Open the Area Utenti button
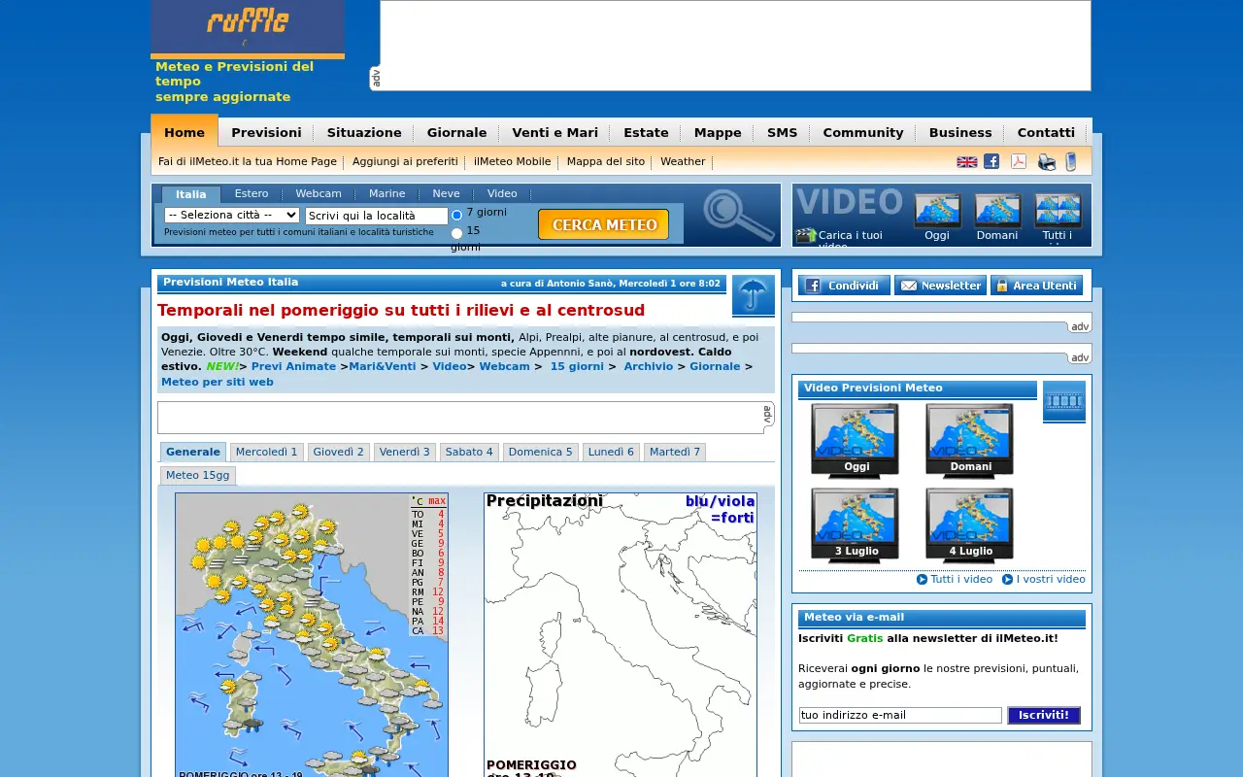This screenshot has height=777, width=1243. point(1036,286)
